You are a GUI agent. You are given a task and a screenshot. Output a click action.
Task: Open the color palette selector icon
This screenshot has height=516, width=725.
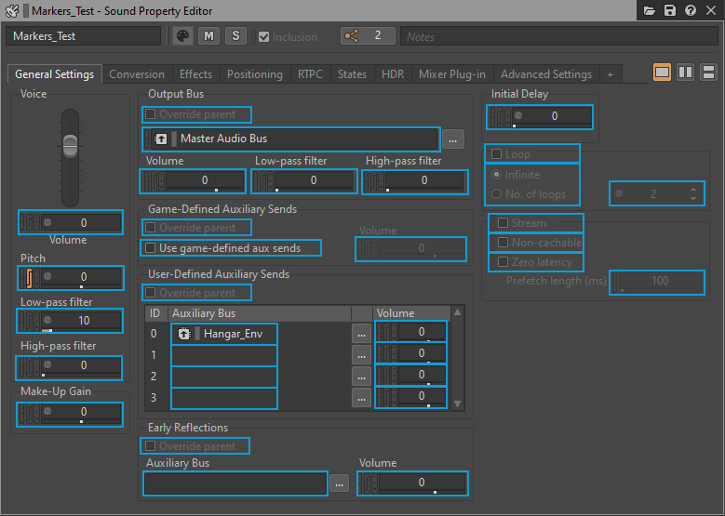[183, 36]
